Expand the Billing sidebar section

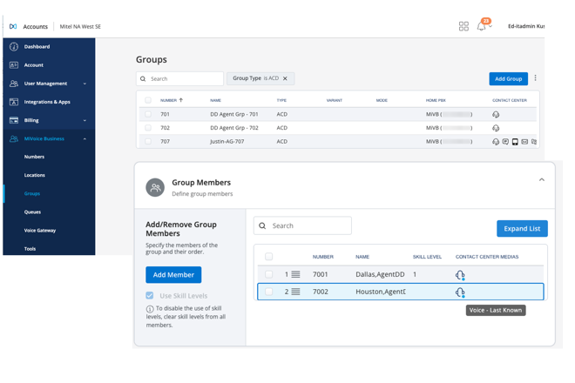(x=85, y=120)
